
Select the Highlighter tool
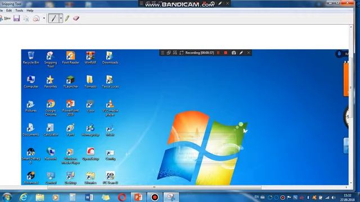pyautogui.click(x=67, y=19)
